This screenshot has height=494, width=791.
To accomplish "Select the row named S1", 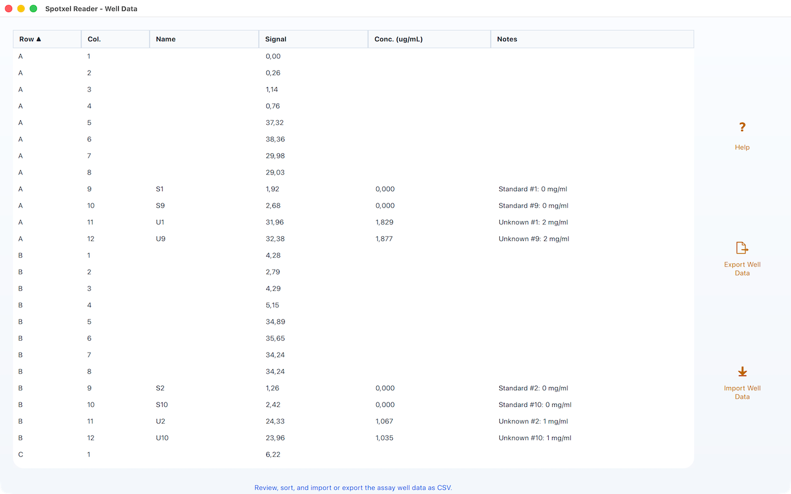I will point(354,189).
